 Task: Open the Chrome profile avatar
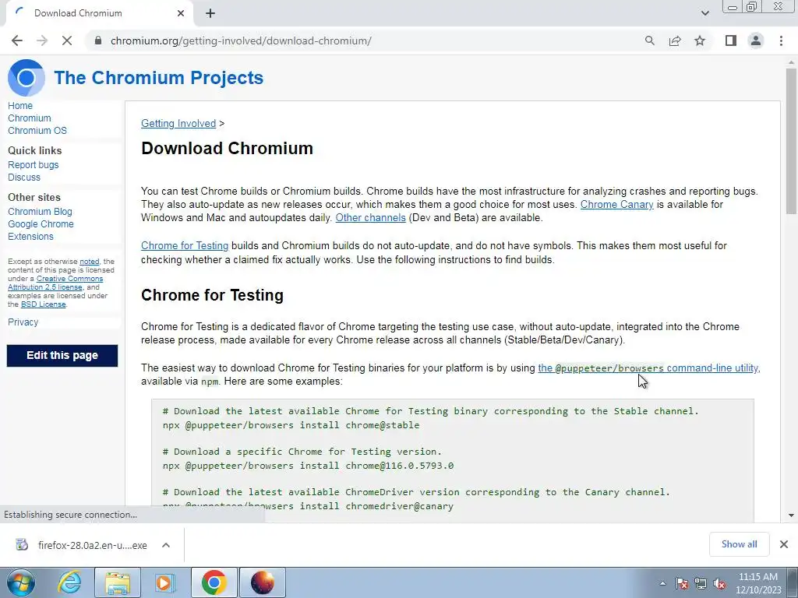pos(756,40)
